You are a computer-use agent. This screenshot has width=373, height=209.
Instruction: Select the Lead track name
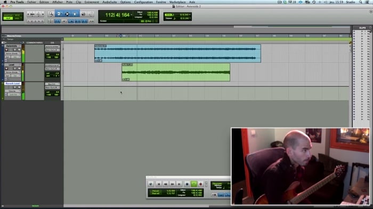[x=12, y=65]
